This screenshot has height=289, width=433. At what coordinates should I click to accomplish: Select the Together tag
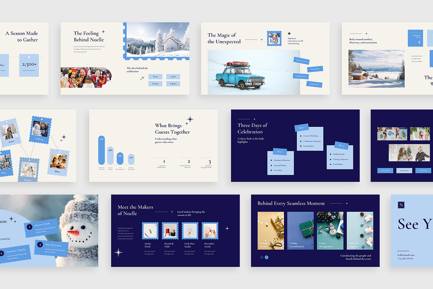pyautogui.click(x=173, y=83)
